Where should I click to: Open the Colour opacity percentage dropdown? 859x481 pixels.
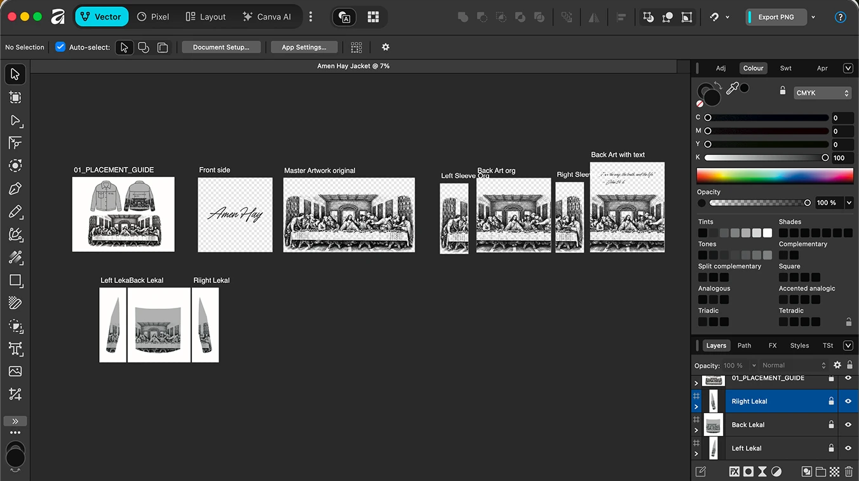click(849, 203)
